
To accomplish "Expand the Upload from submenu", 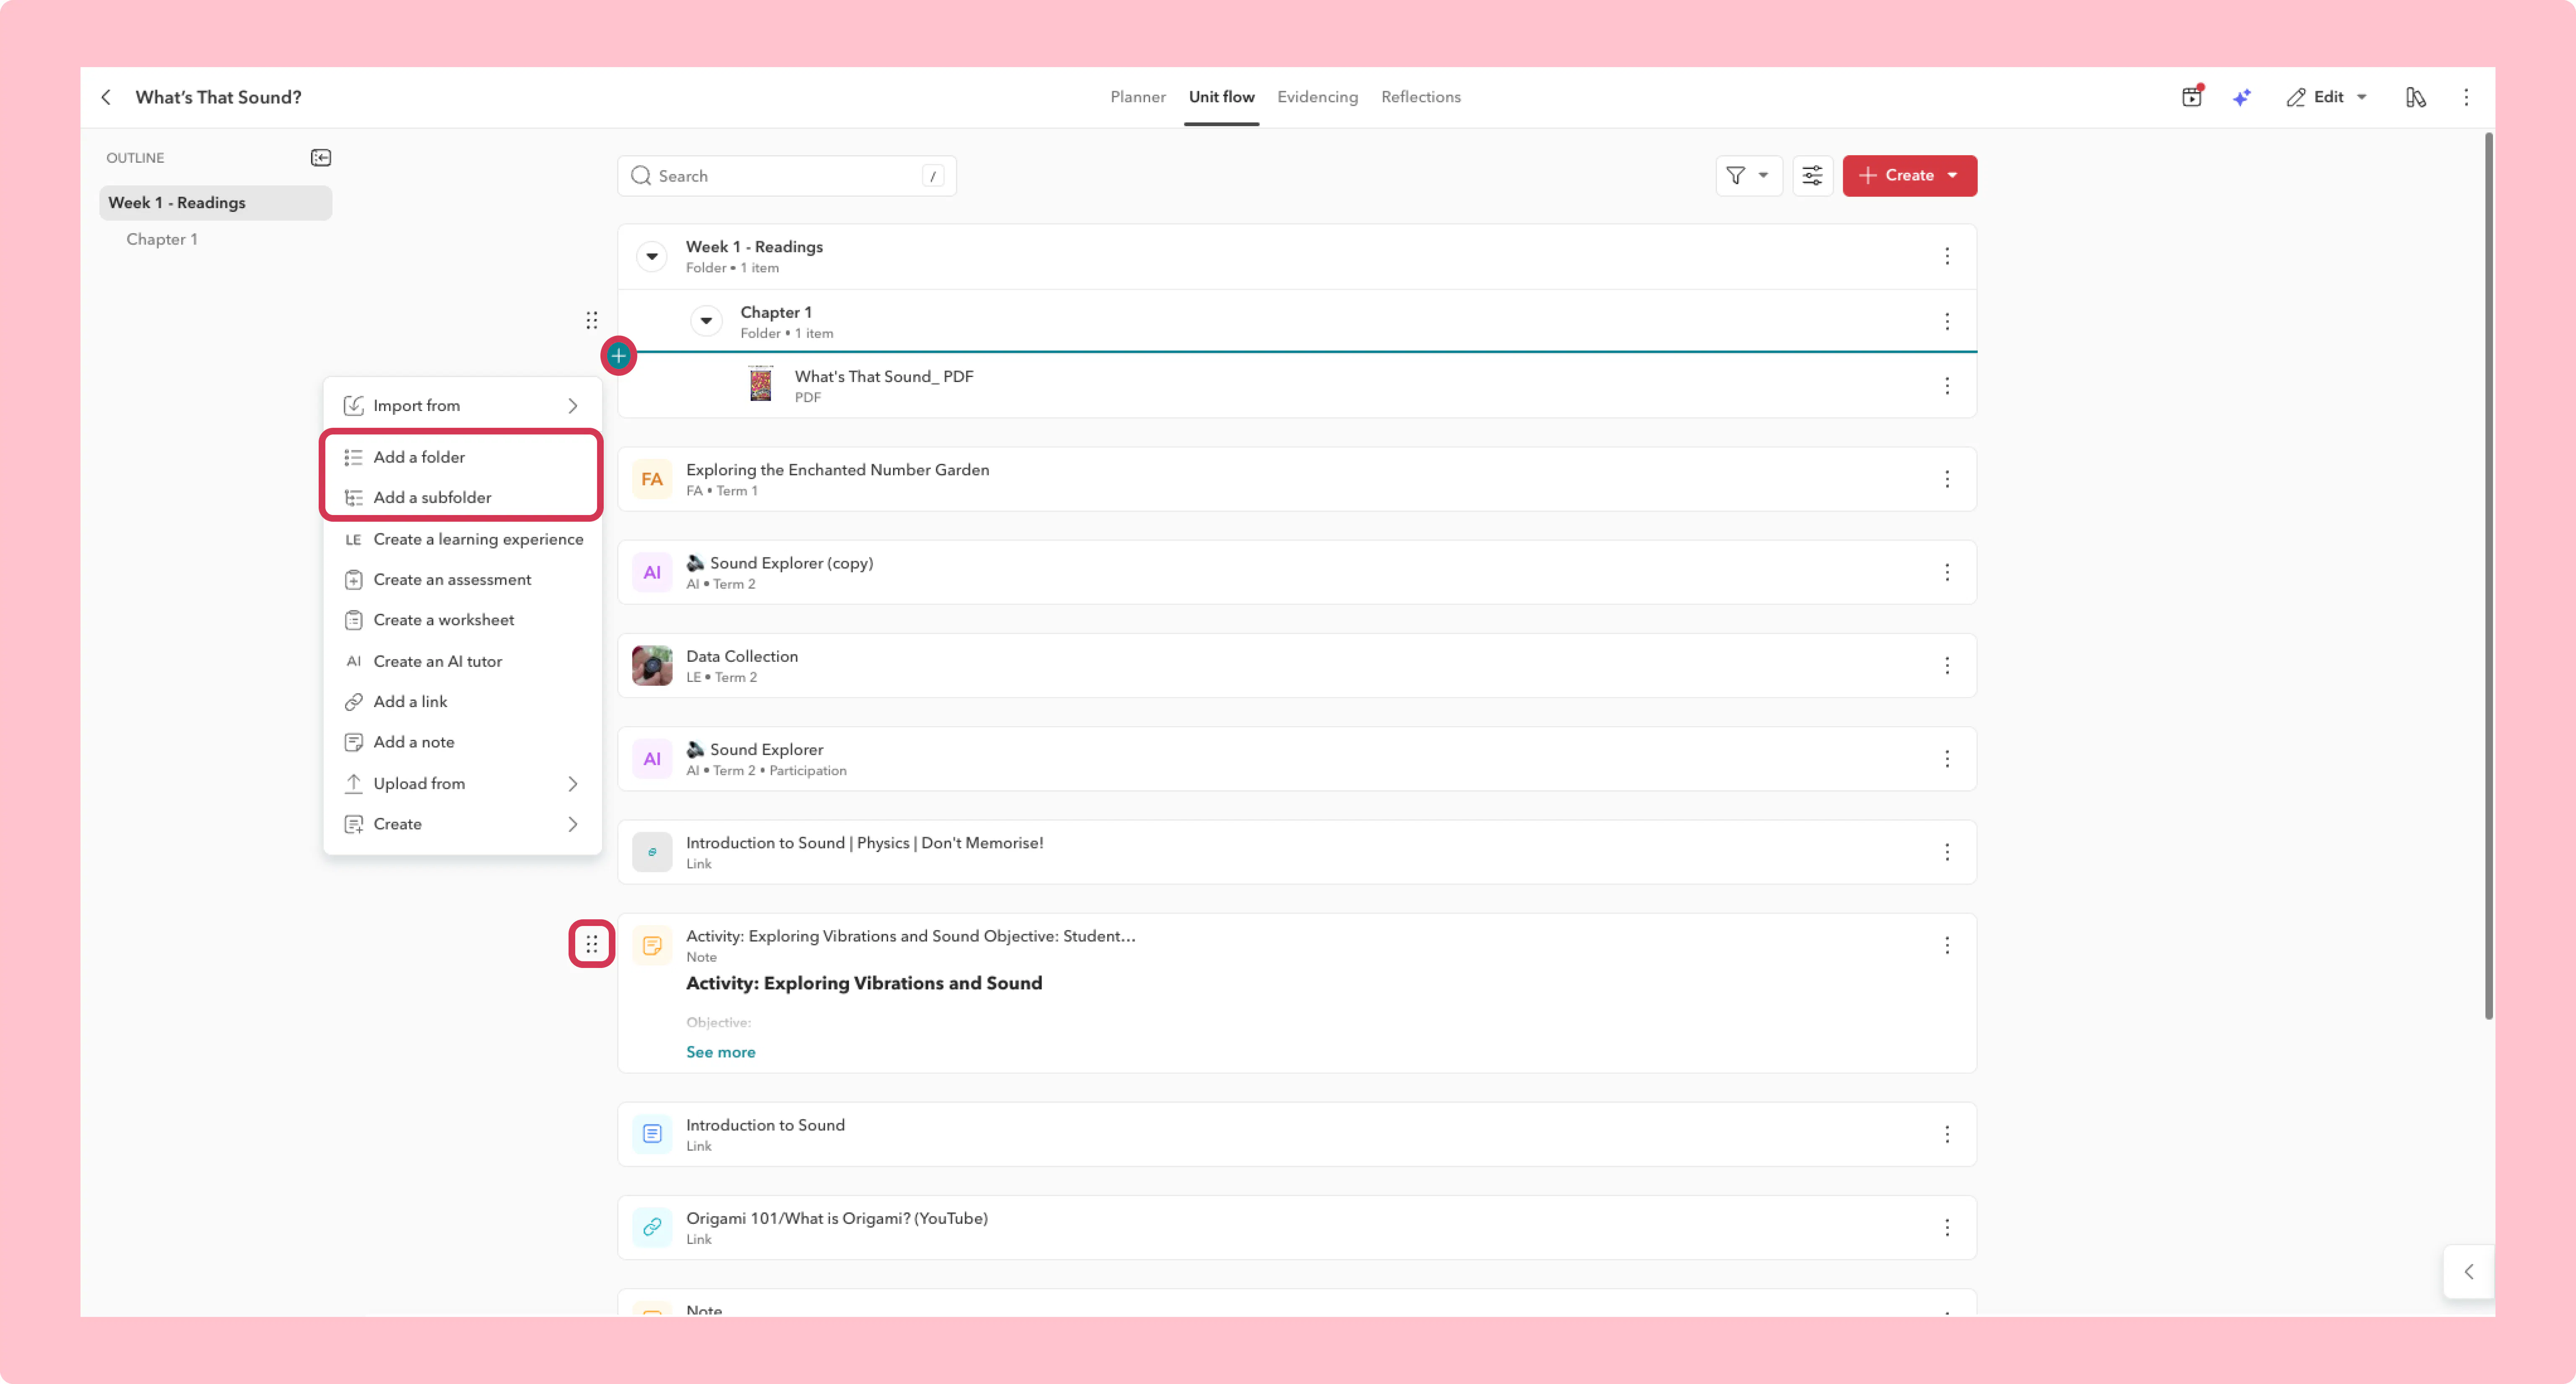I will pyautogui.click(x=462, y=784).
